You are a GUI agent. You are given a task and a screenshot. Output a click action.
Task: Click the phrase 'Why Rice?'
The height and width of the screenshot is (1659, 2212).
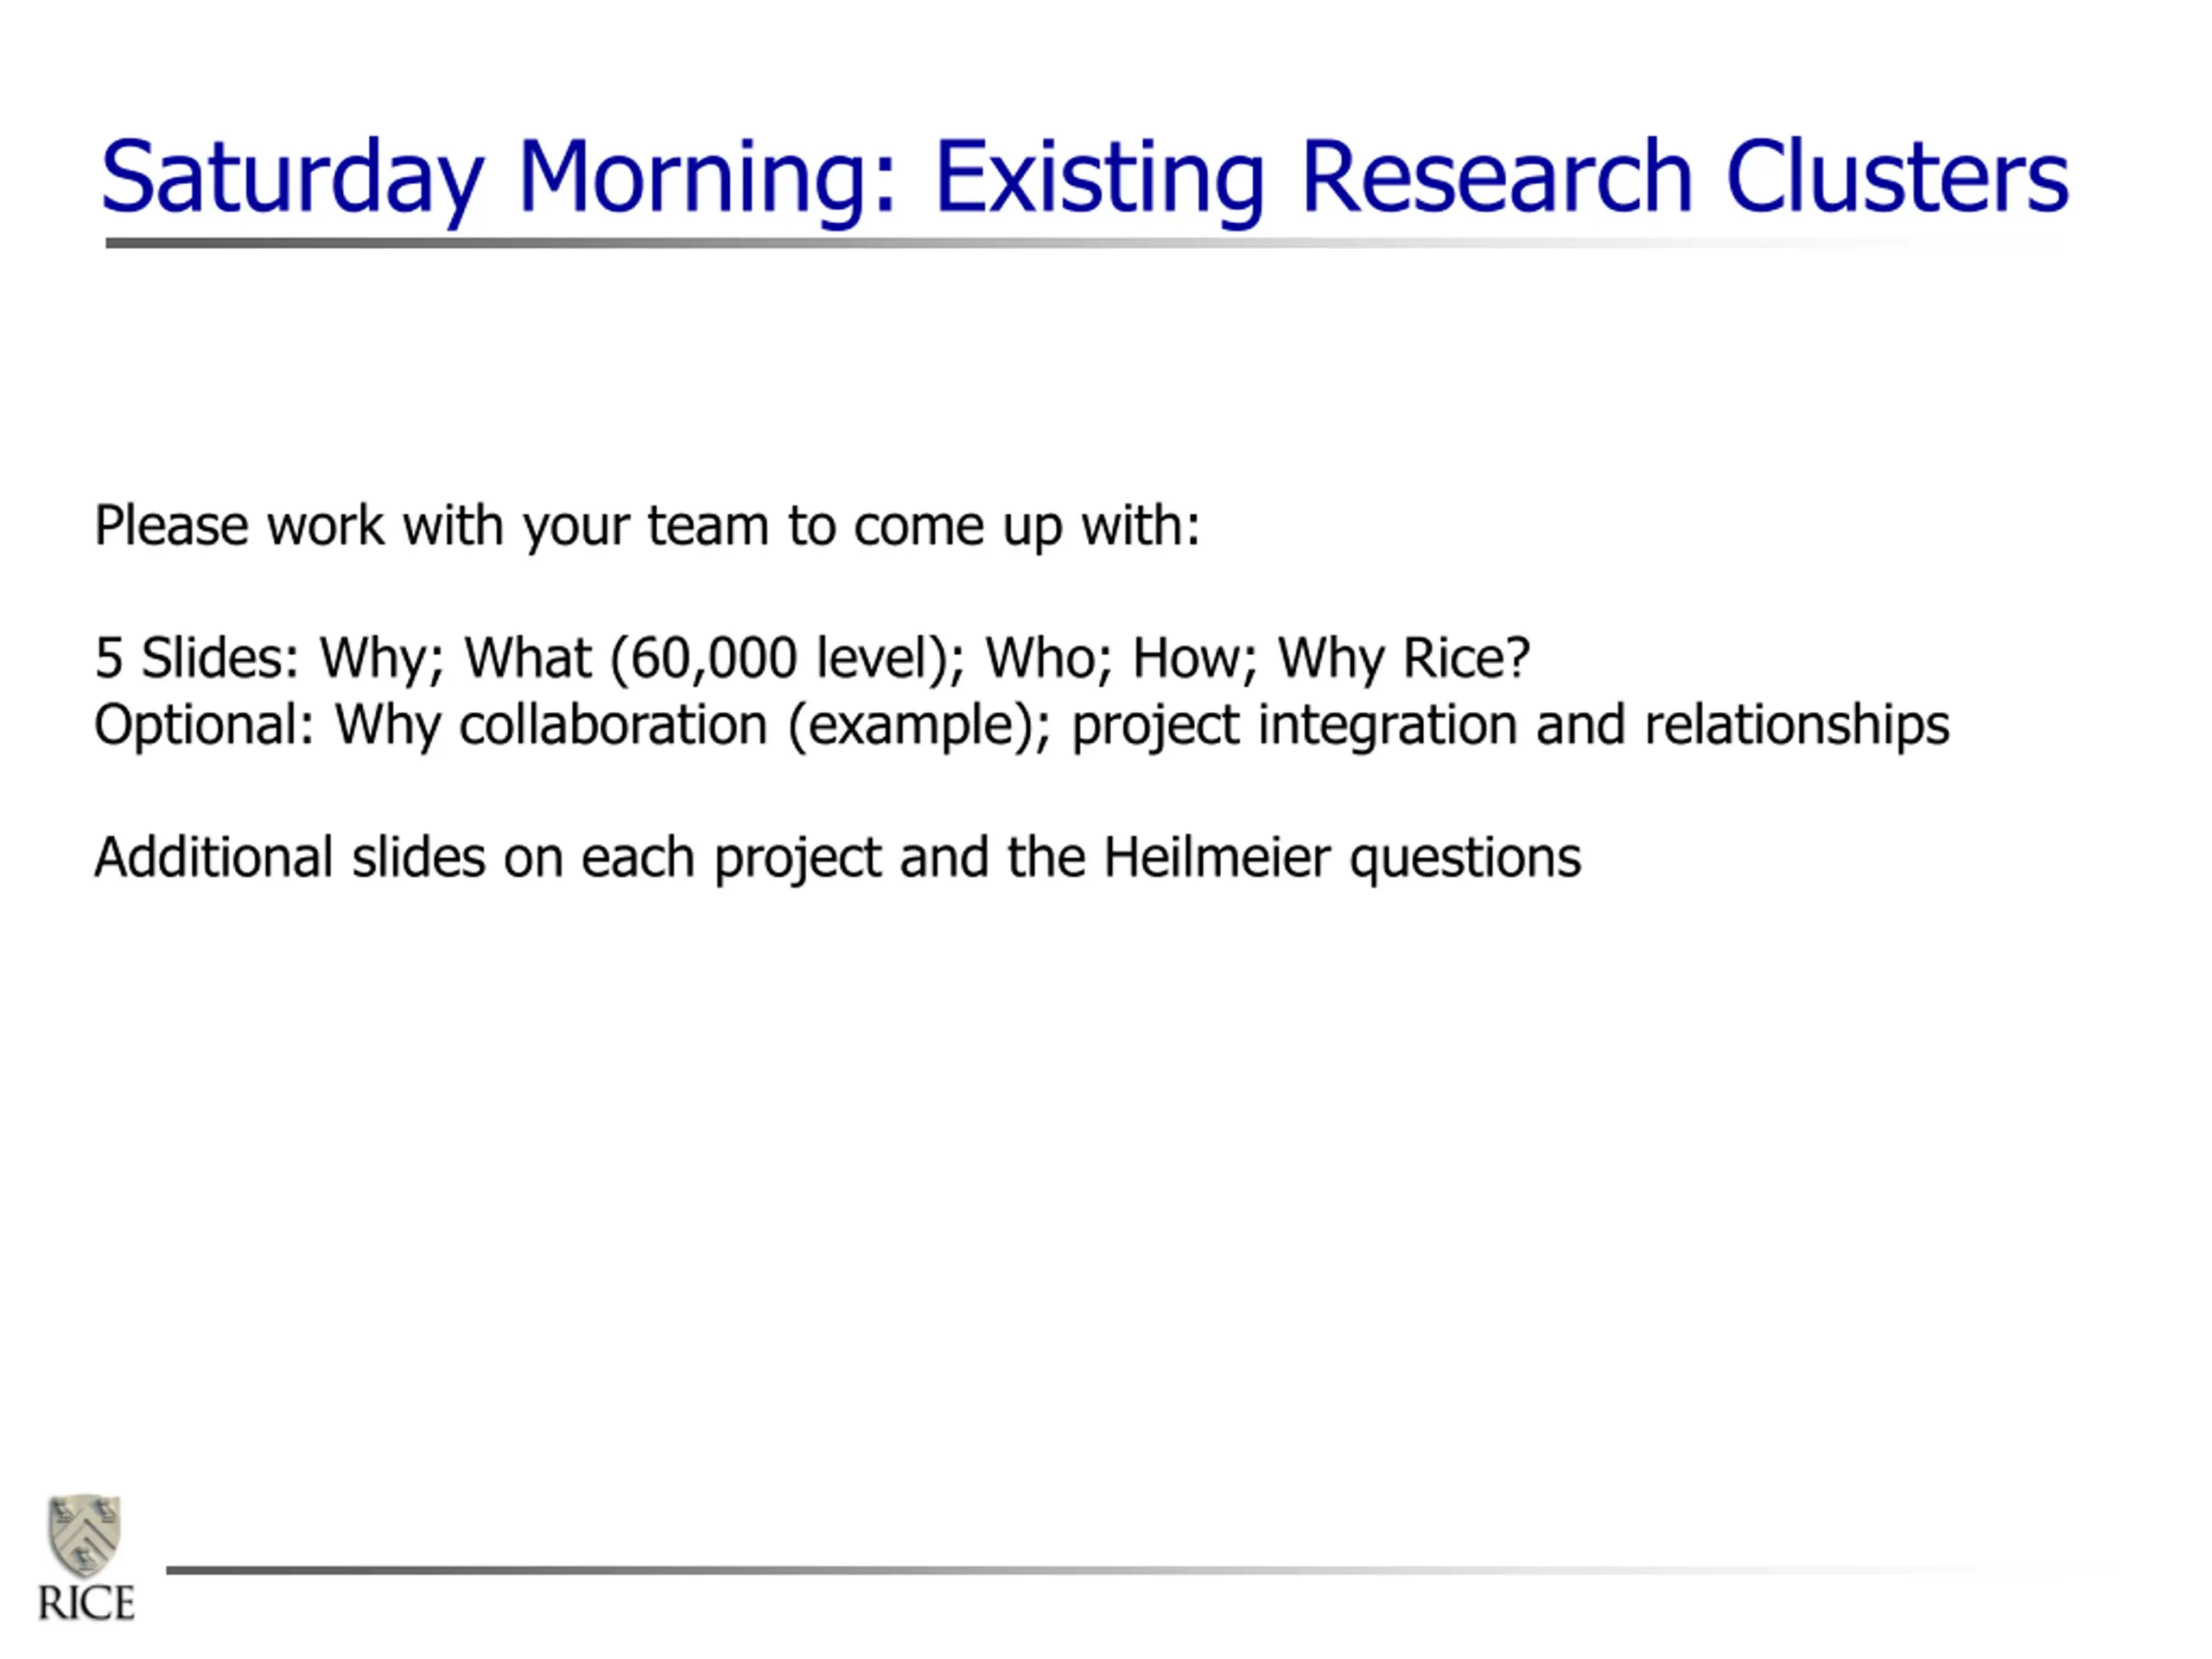[x=1404, y=658]
